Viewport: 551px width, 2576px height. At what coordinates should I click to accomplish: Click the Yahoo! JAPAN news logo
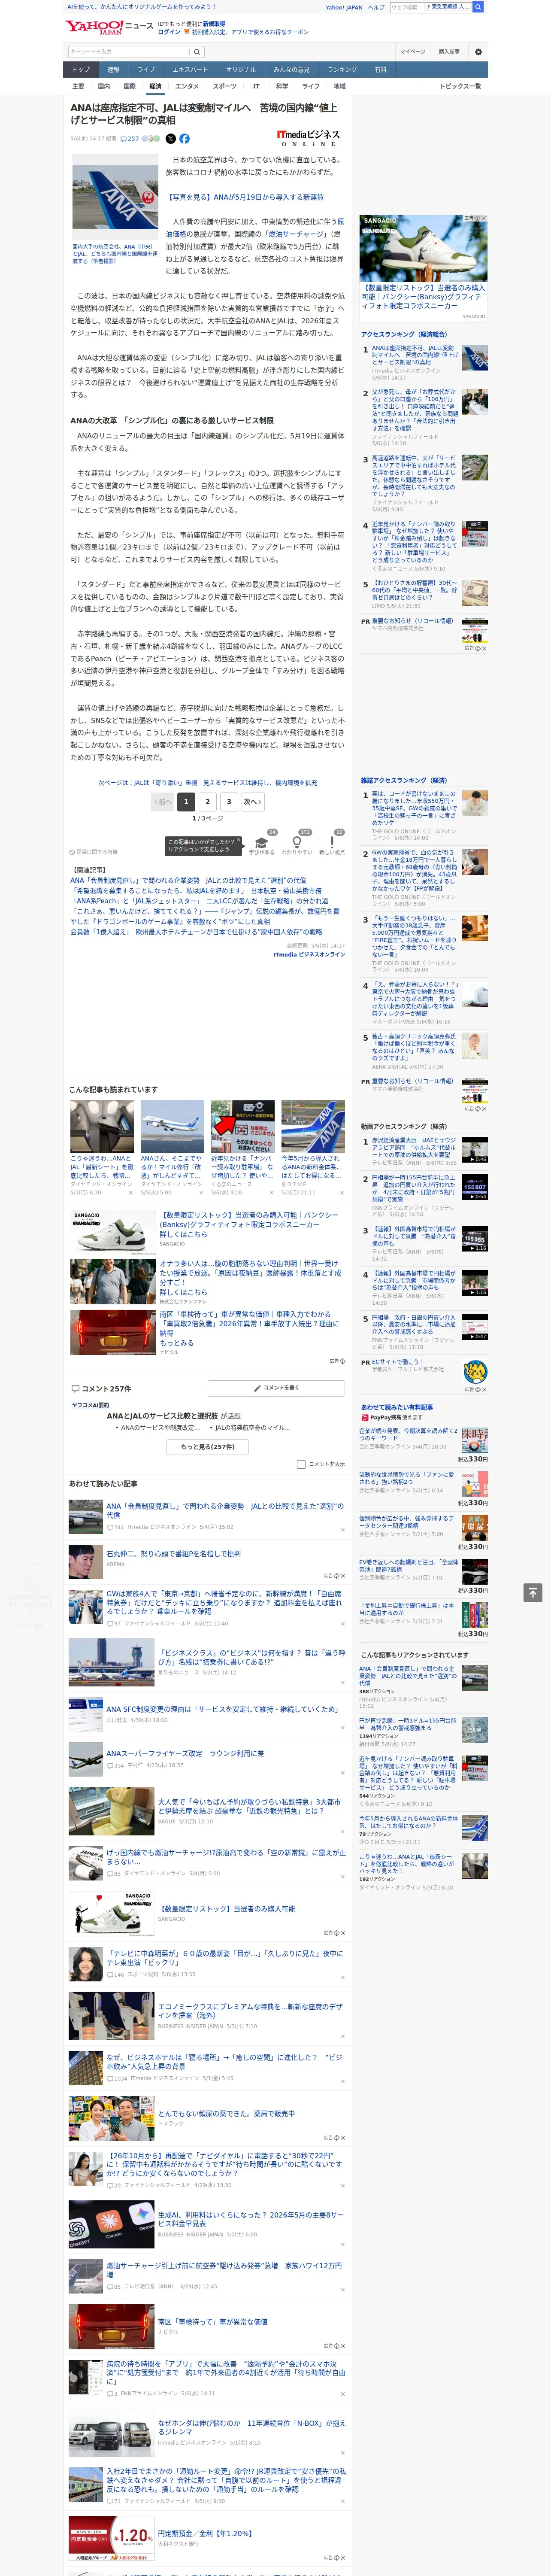click(110, 27)
